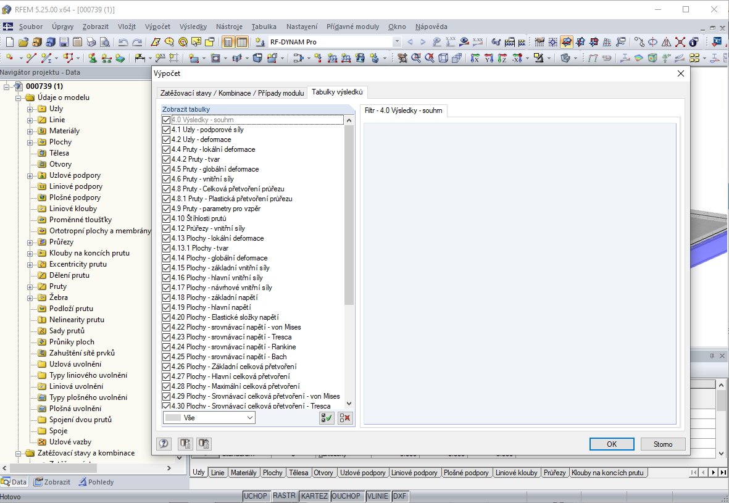
Task: Toggle the Project Navigator panel icon
Action: 228,42
